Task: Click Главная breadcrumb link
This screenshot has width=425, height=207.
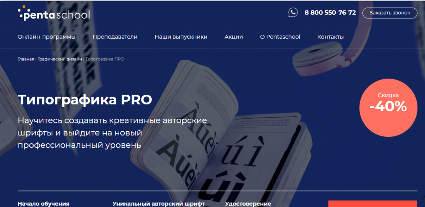Action: (x=26, y=59)
